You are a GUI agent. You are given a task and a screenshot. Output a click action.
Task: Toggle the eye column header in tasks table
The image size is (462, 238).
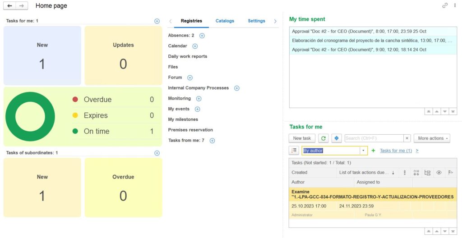[x=439, y=173]
